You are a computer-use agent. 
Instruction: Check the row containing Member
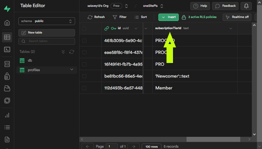[84, 88]
